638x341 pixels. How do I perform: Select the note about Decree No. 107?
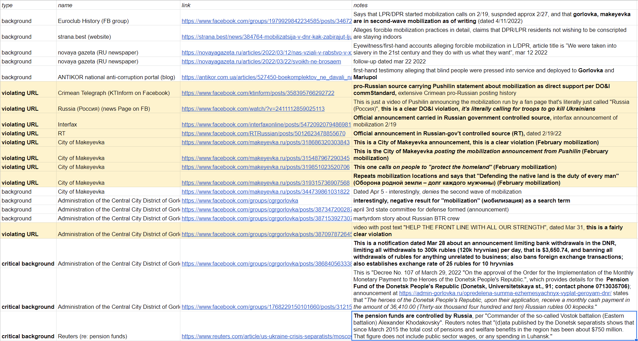click(x=494, y=290)
